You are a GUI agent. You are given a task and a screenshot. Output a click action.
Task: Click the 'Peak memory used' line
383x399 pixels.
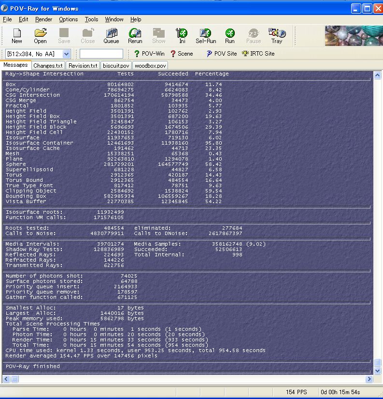click(x=75, y=318)
